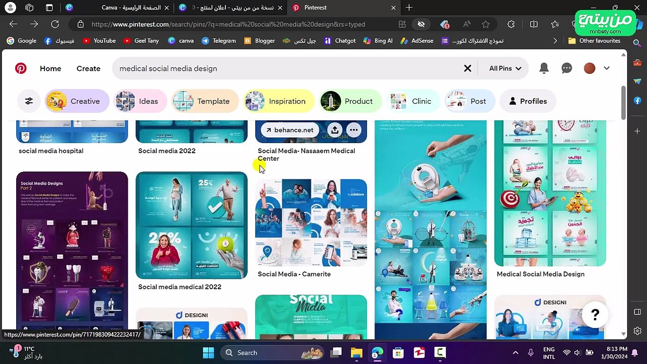Click the share icon on Nasaaem pin
Viewport: 647px width, 364px height.
335,130
